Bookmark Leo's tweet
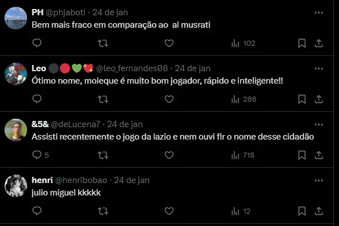Viewport: 339px width, 226px height. click(302, 99)
